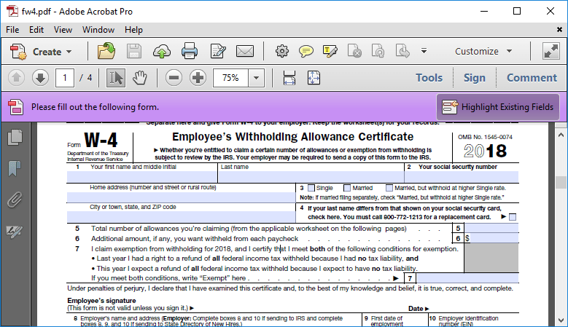
Task: Print the document with the printer icon
Action: click(x=190, y=51)
